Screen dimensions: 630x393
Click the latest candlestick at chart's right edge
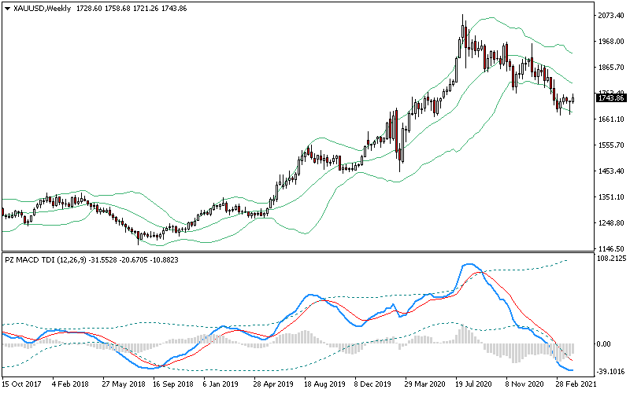pyautogui.click(x=573, y=98)
